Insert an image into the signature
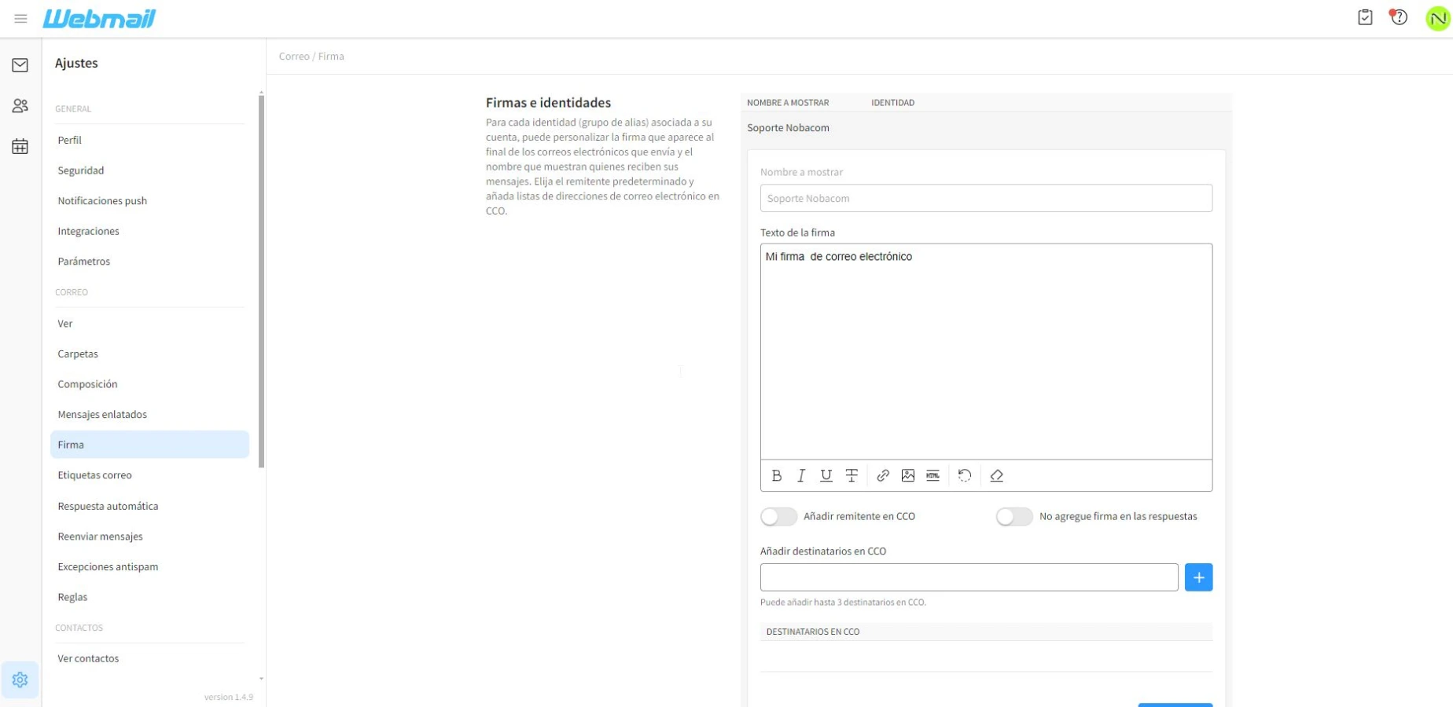Screen dimensions: 1453x707 [907, 475]
